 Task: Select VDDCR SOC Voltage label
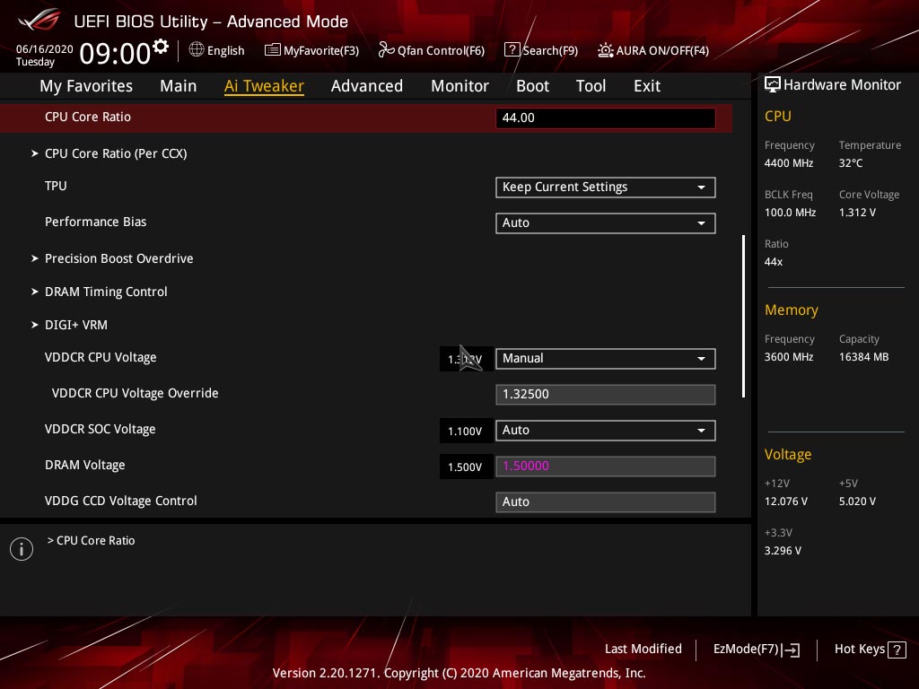coord(101,429)
